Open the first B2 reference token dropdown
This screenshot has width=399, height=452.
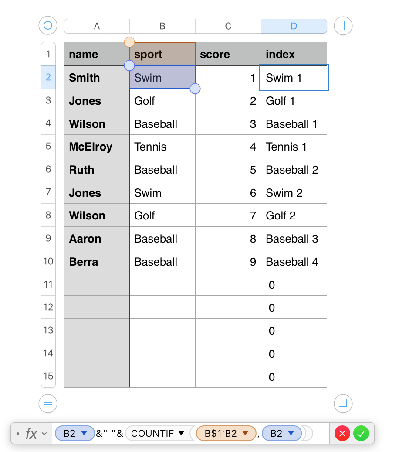point(85,434)
